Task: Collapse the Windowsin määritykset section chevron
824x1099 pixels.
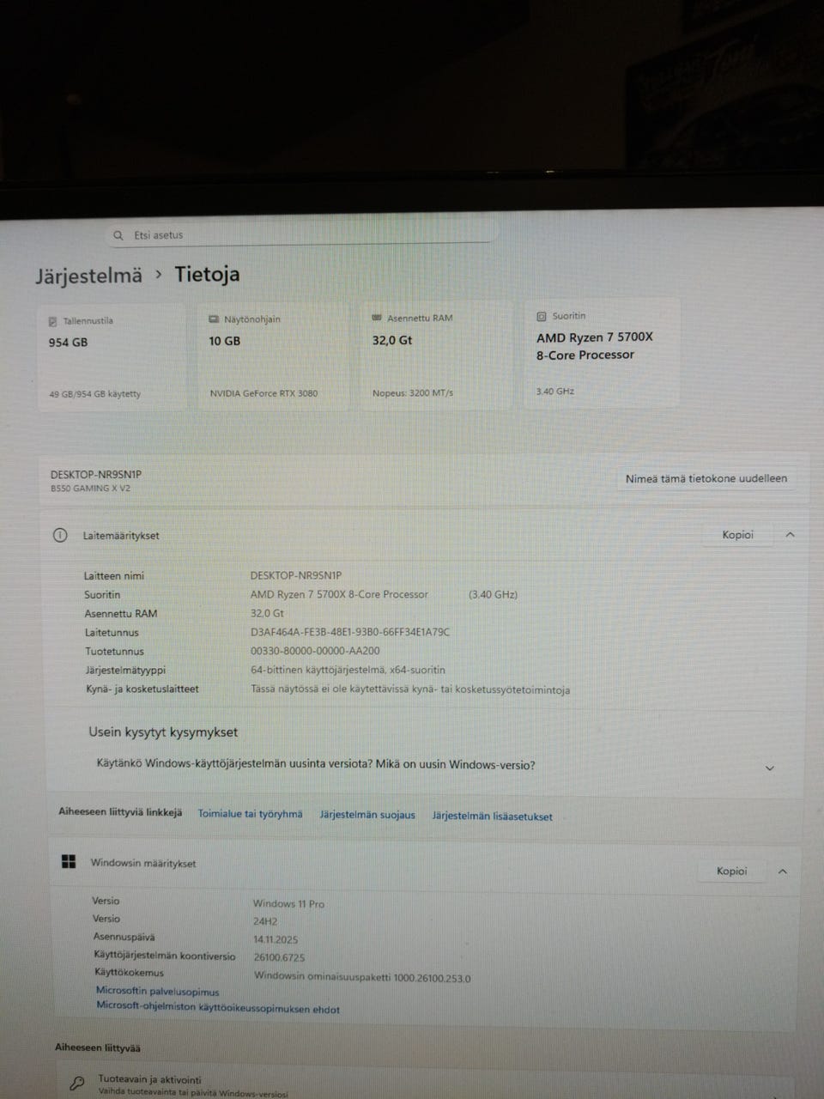Action: pyautogui.click(x=782, y=871)
